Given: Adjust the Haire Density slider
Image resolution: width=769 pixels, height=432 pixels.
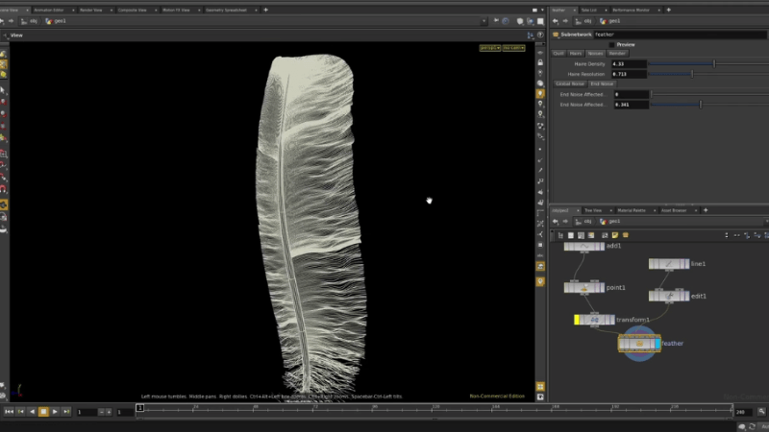Looking at the screenshot, I should click(713, 63).
